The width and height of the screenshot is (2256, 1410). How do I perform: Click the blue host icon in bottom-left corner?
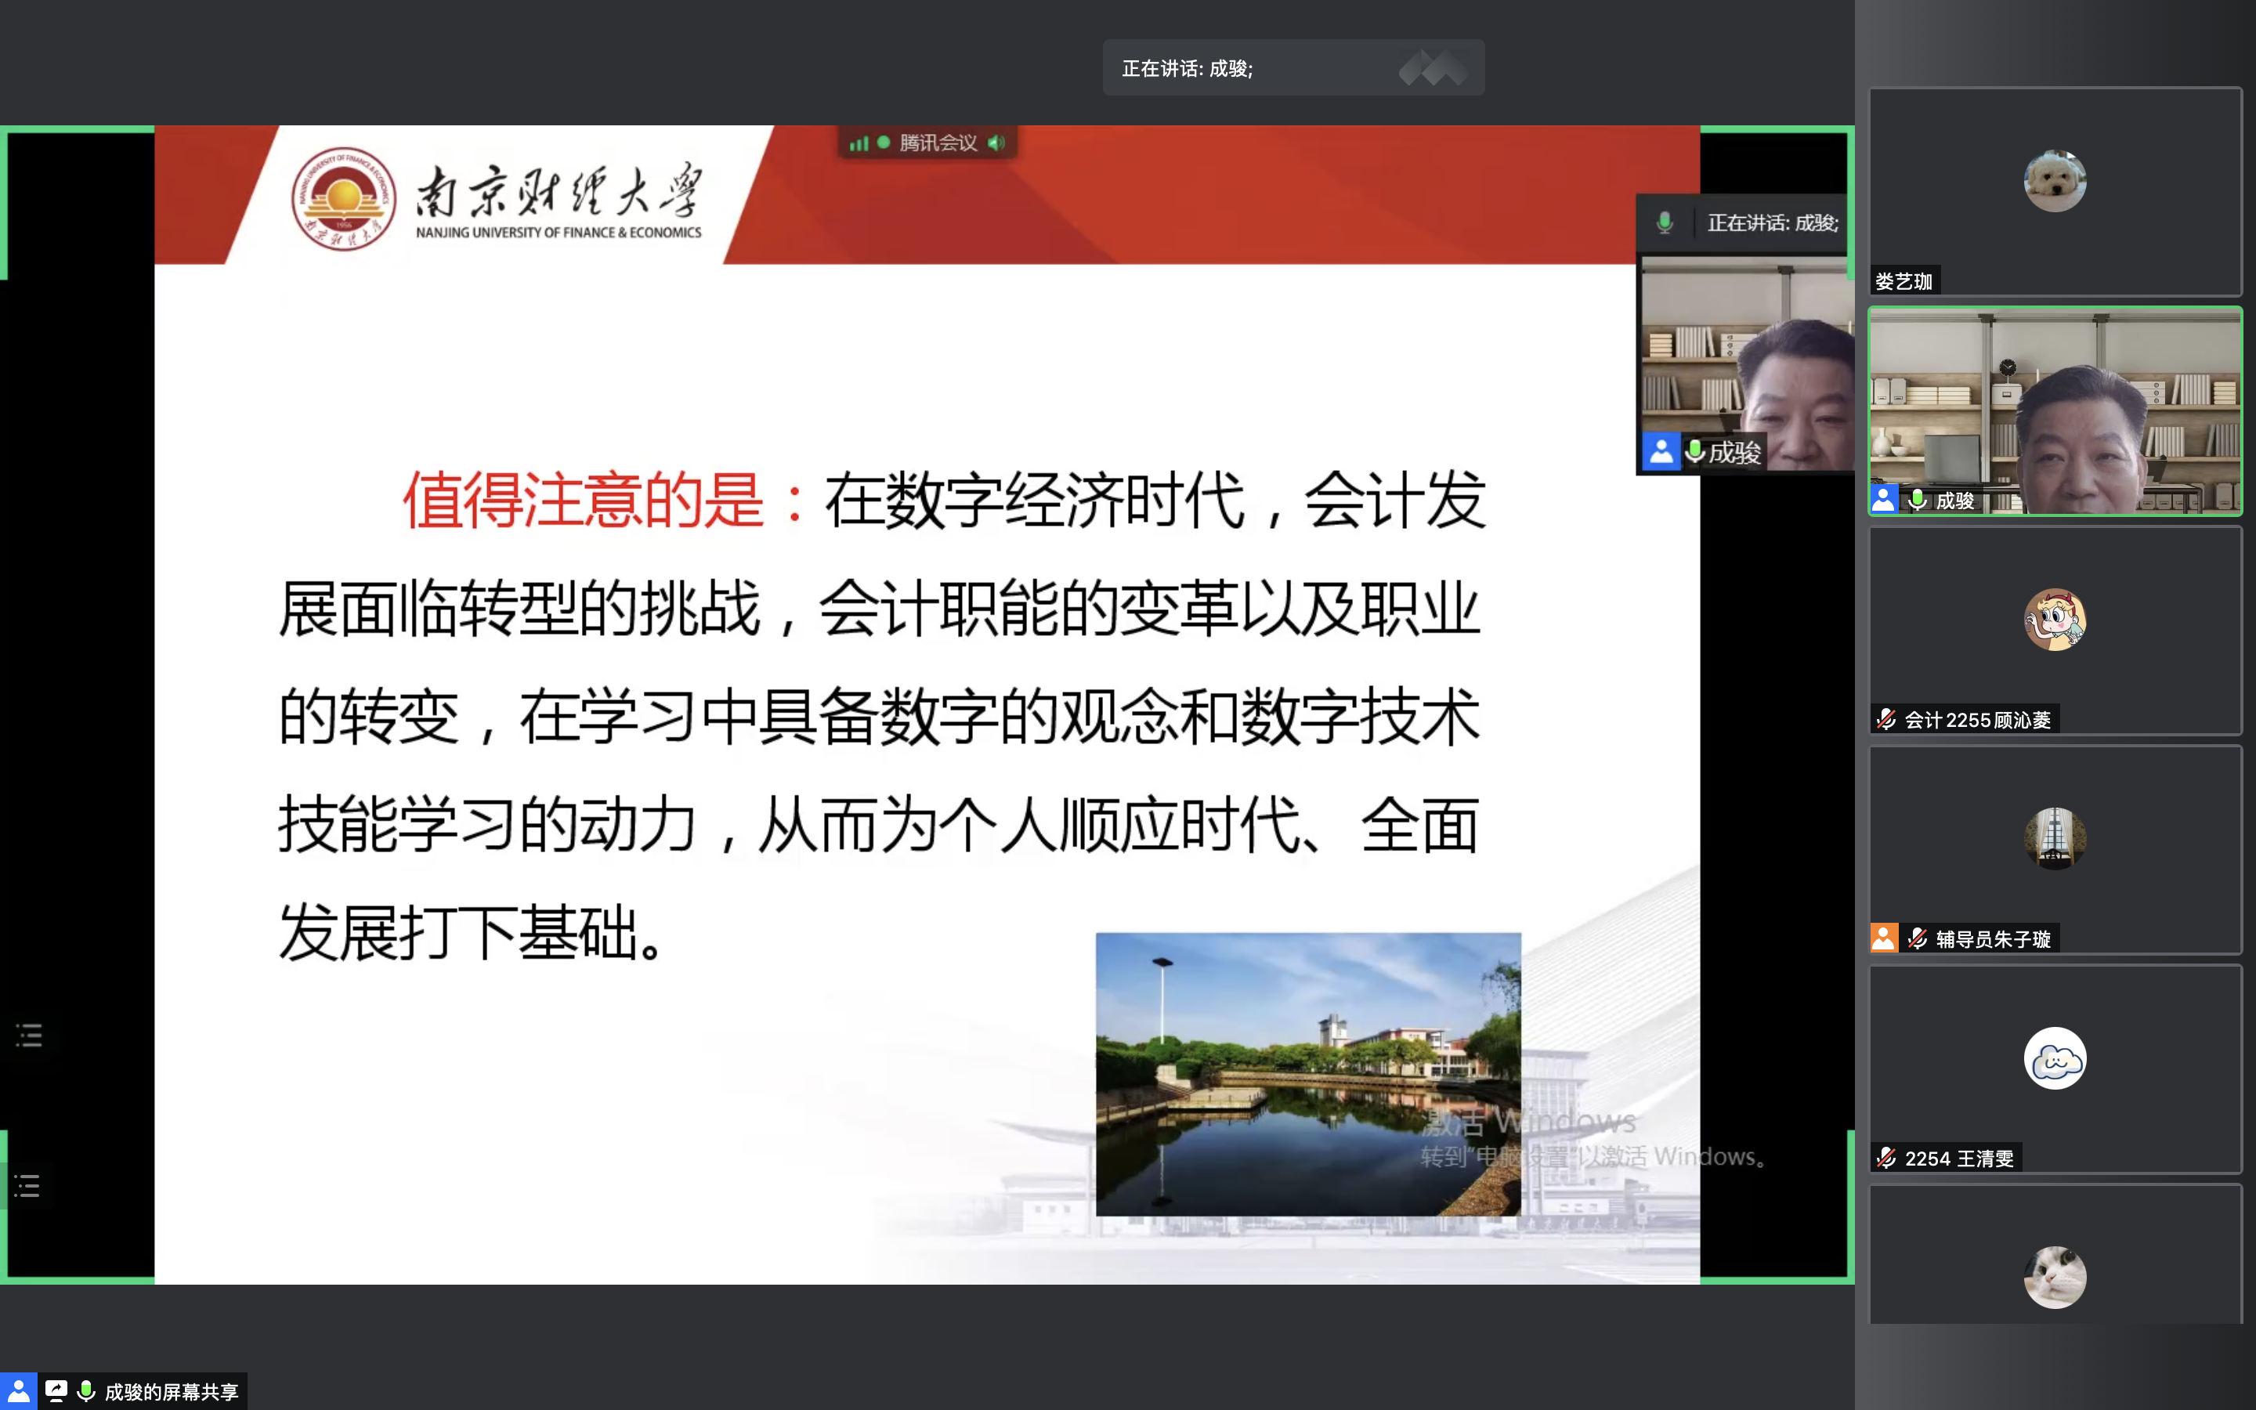[x=19, y=1391]
